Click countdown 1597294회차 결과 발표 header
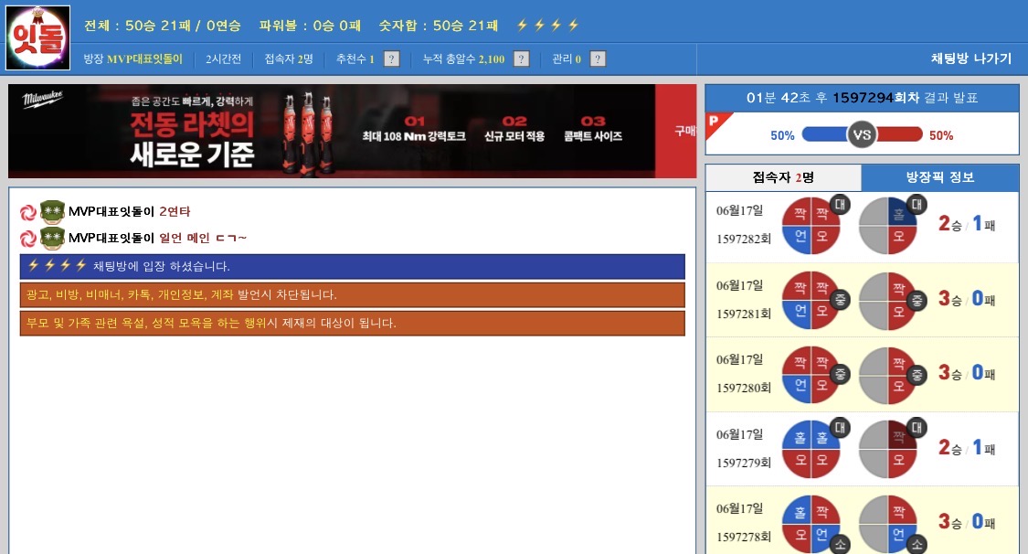Screen dimensions: 1028x554 pos(862,98)
